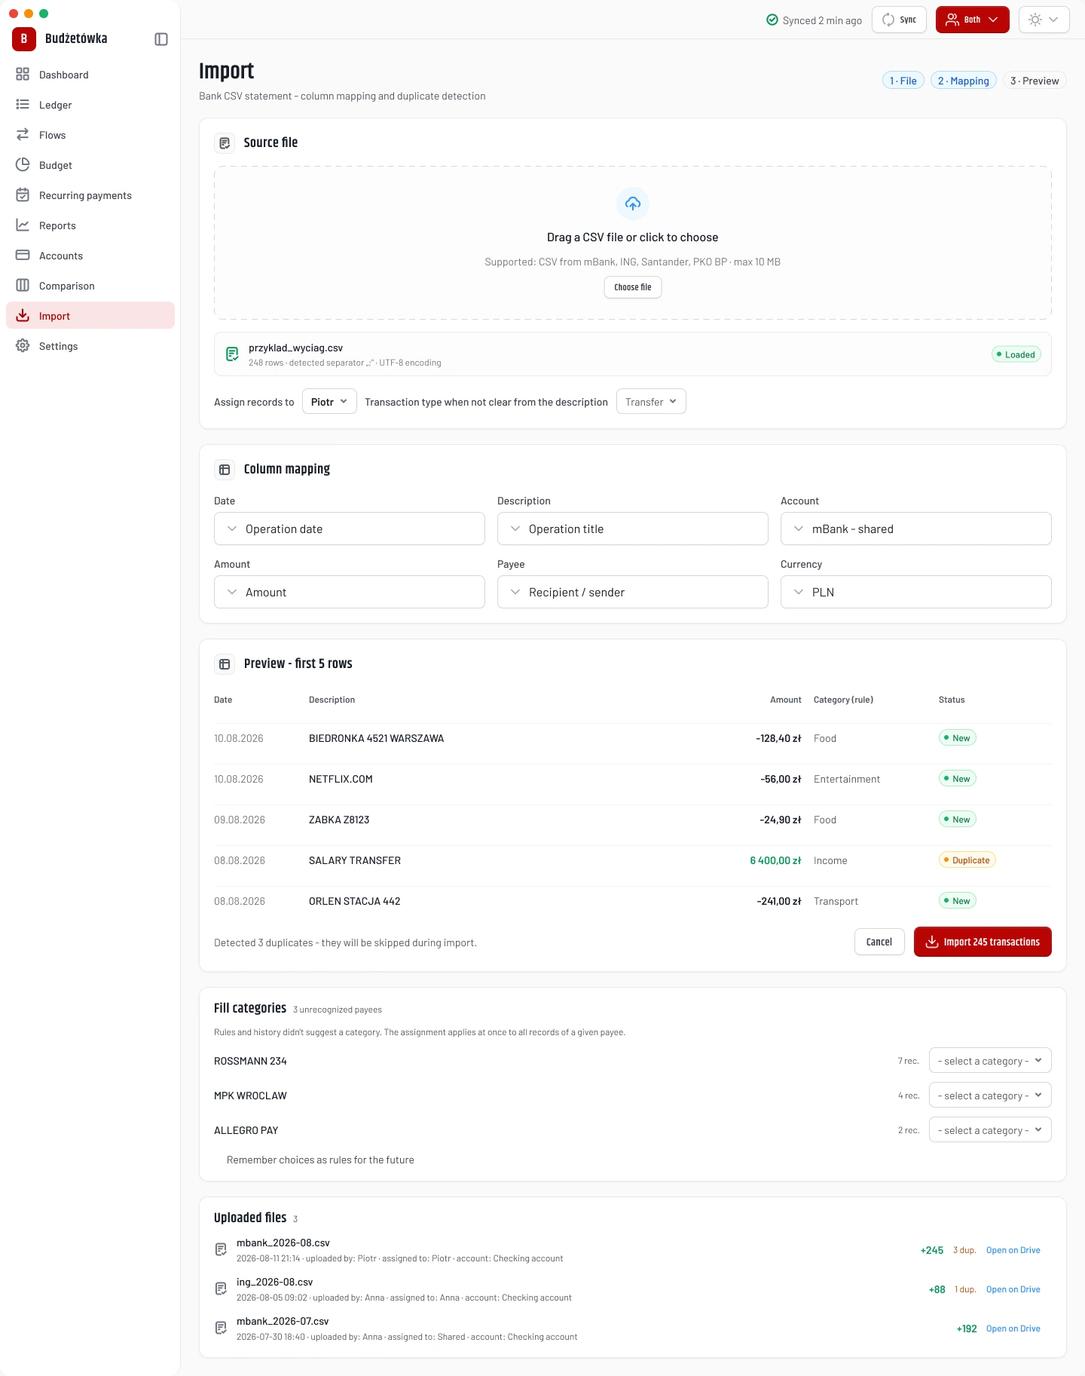Screen dimensions: 1085x1376
Task: Go to step 3 Preview
Action: pos(1035,81)
